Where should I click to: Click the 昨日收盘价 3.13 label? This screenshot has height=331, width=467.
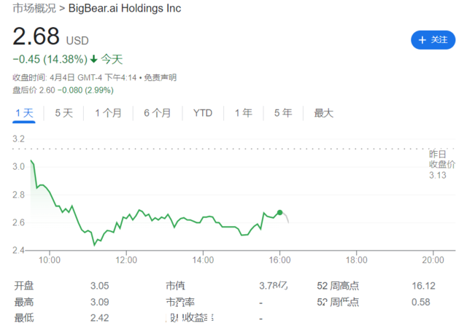(442, 165)
